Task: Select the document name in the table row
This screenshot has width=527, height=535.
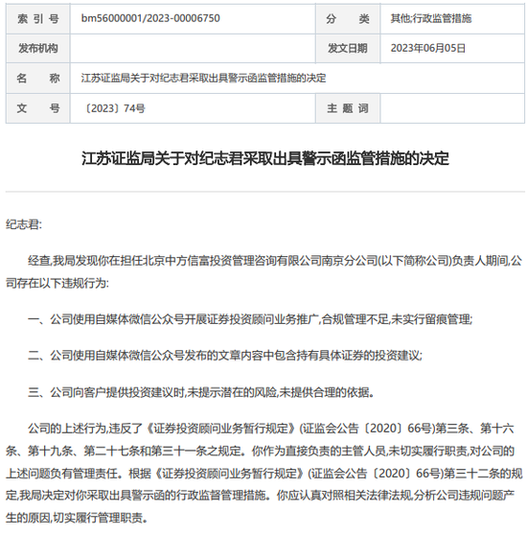Action: 203,78
